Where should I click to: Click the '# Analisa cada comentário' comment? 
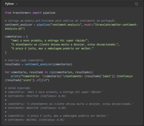click(x=24, y=60)
